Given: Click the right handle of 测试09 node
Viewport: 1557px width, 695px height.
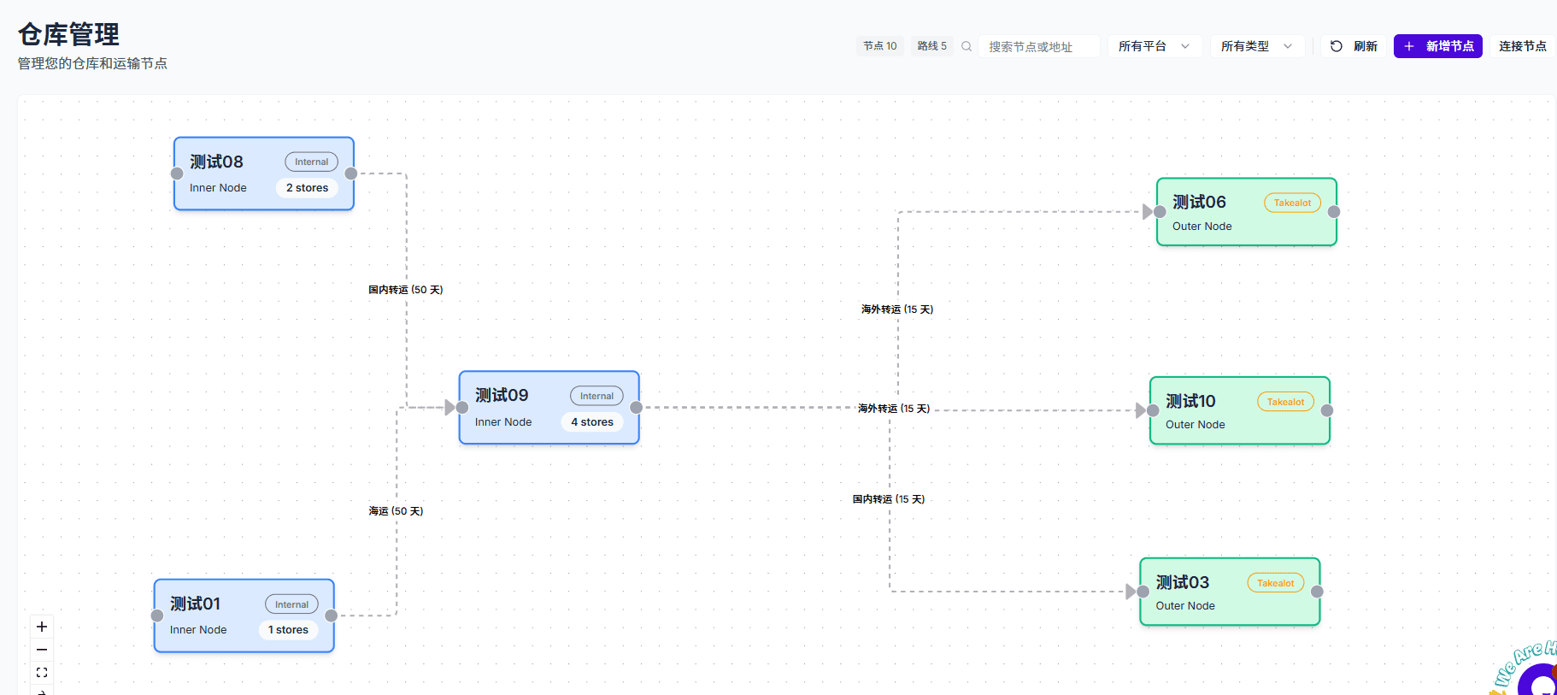Looking at the screenshot, I should coord(636,408).
